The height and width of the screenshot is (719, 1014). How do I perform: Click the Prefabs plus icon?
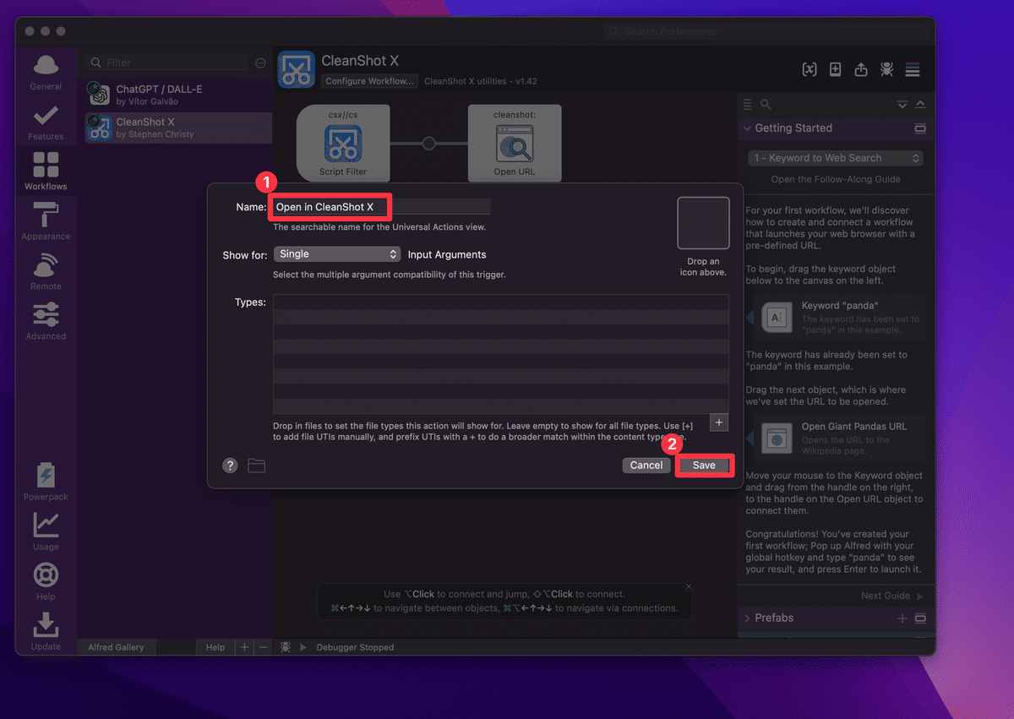pyautogui.click(x=902, y=618)
